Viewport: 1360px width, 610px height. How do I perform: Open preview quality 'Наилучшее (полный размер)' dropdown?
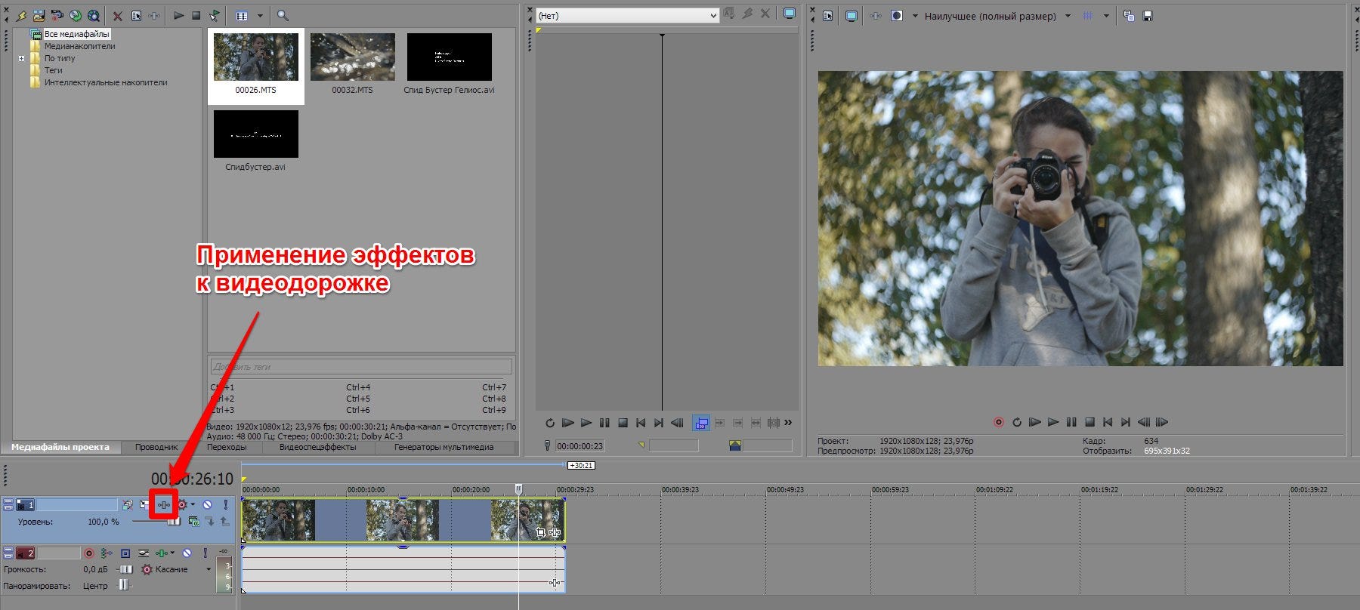[1068, 16]
